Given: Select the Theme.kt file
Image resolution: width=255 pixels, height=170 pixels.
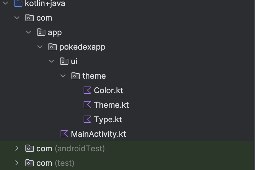Looking at the screenshot, I should click(x=111, y=105).
